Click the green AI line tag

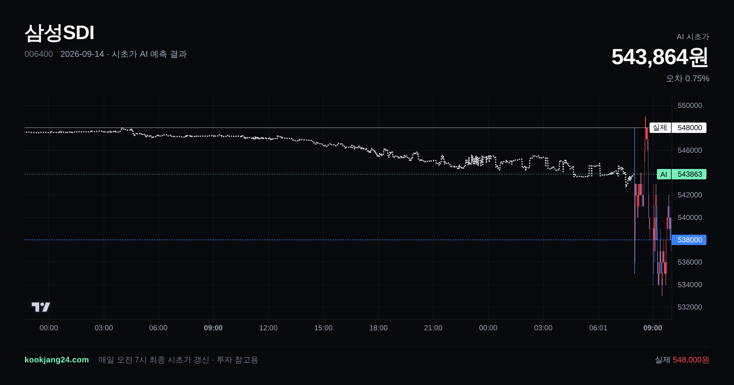664,174
